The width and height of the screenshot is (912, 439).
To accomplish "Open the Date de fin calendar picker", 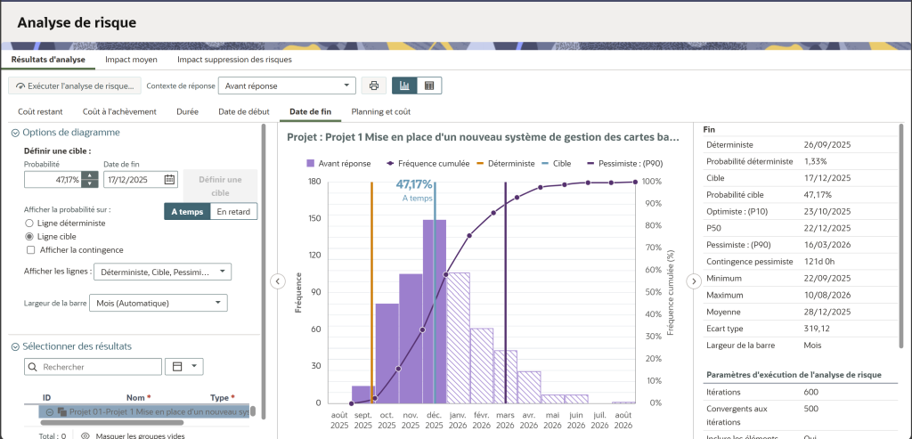I will 169,179.
